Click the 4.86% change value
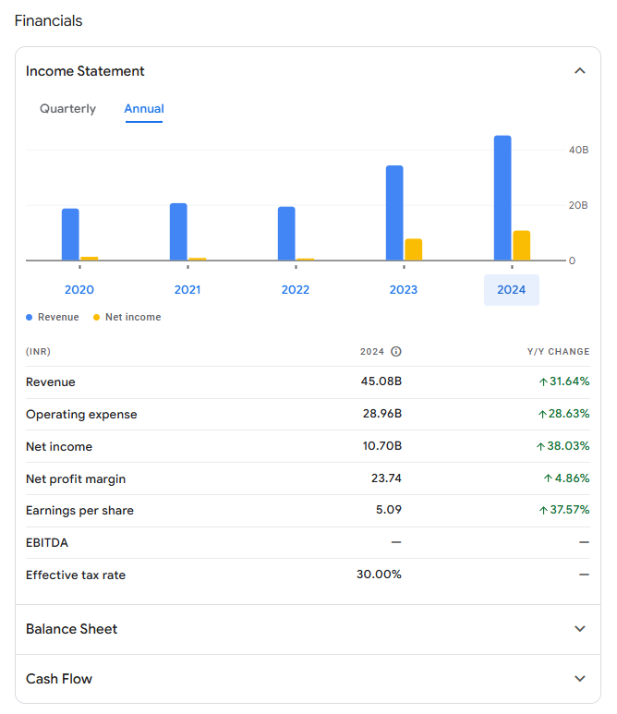Viewport: 617px width, 714px height. [566, 478]
